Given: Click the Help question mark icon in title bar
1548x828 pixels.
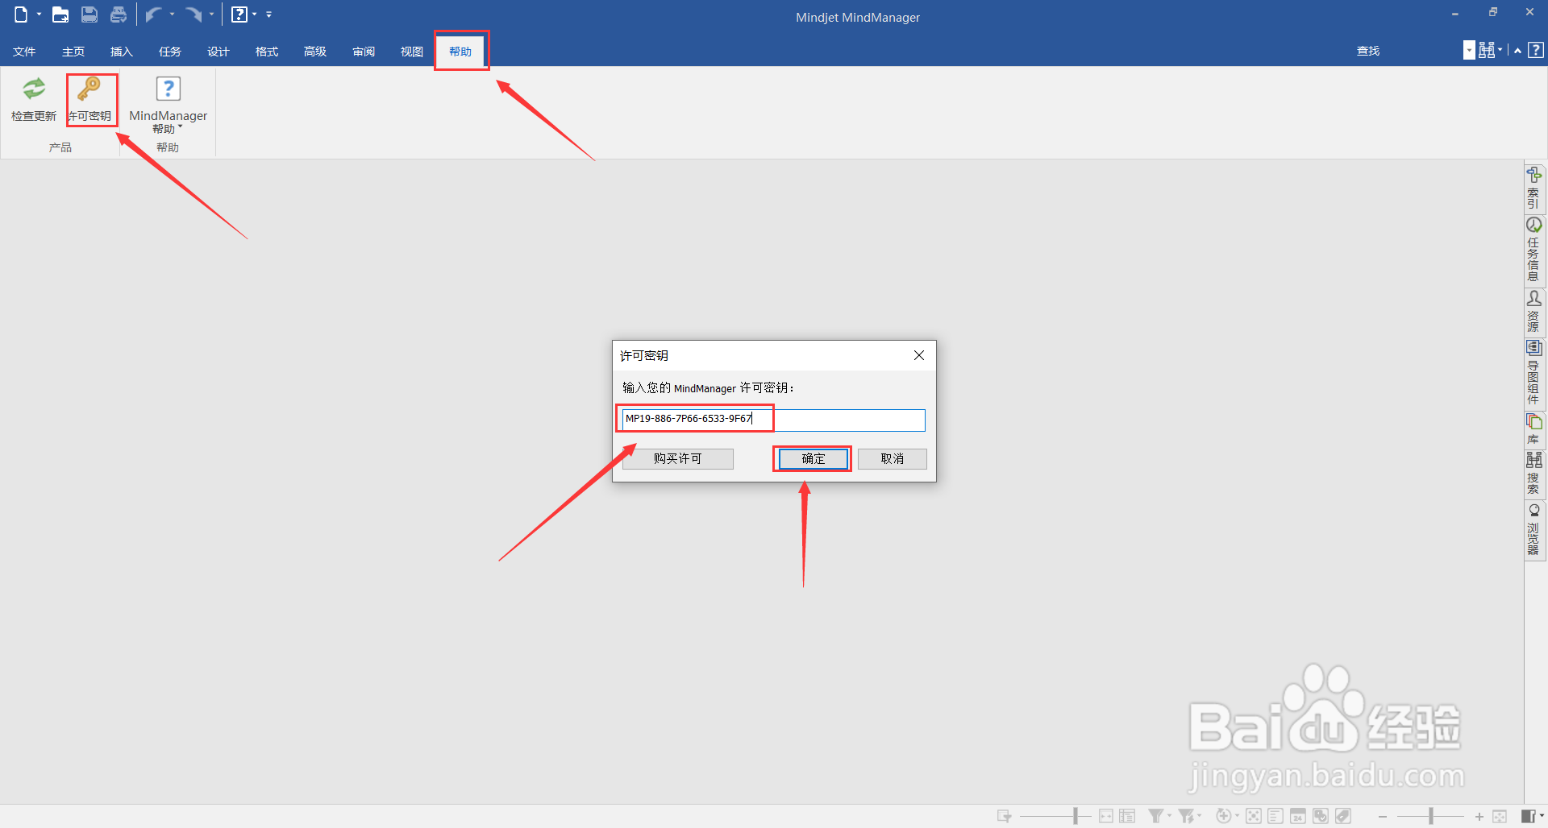Looking at the screenshot, I should (x=239, y=14).
